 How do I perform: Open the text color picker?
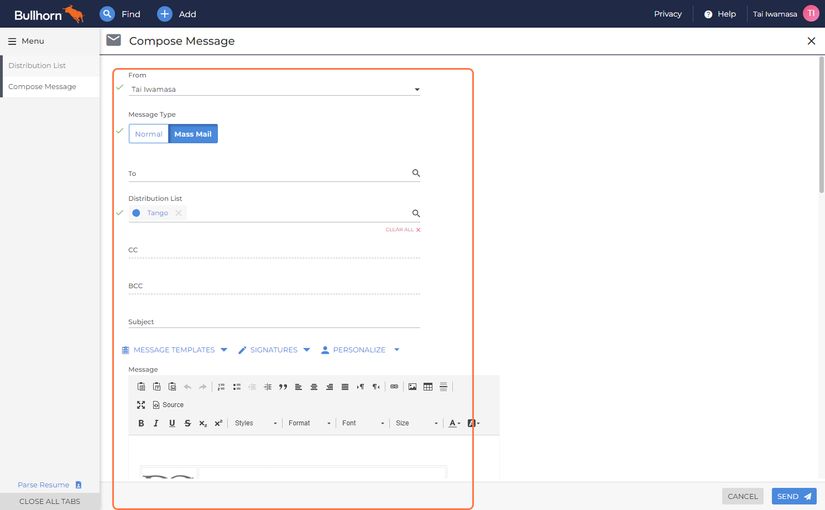pyautogui.click(x=454, y=423)
